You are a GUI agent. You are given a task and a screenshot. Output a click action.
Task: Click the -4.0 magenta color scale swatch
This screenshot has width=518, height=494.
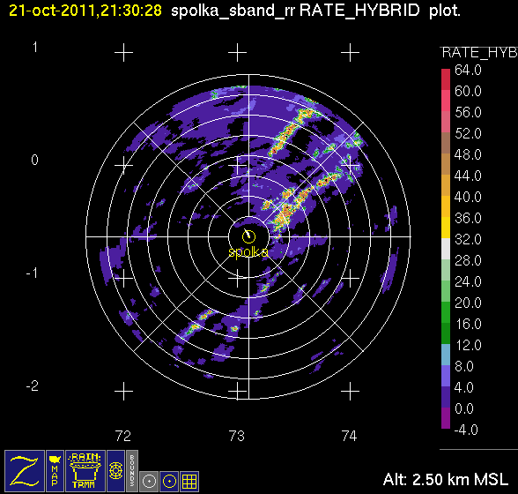click(446, 418)
